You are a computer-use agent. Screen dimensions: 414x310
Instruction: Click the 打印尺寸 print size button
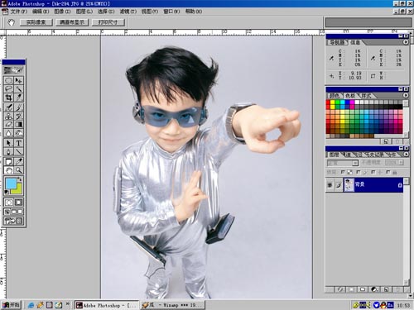[x=108, y=22]
